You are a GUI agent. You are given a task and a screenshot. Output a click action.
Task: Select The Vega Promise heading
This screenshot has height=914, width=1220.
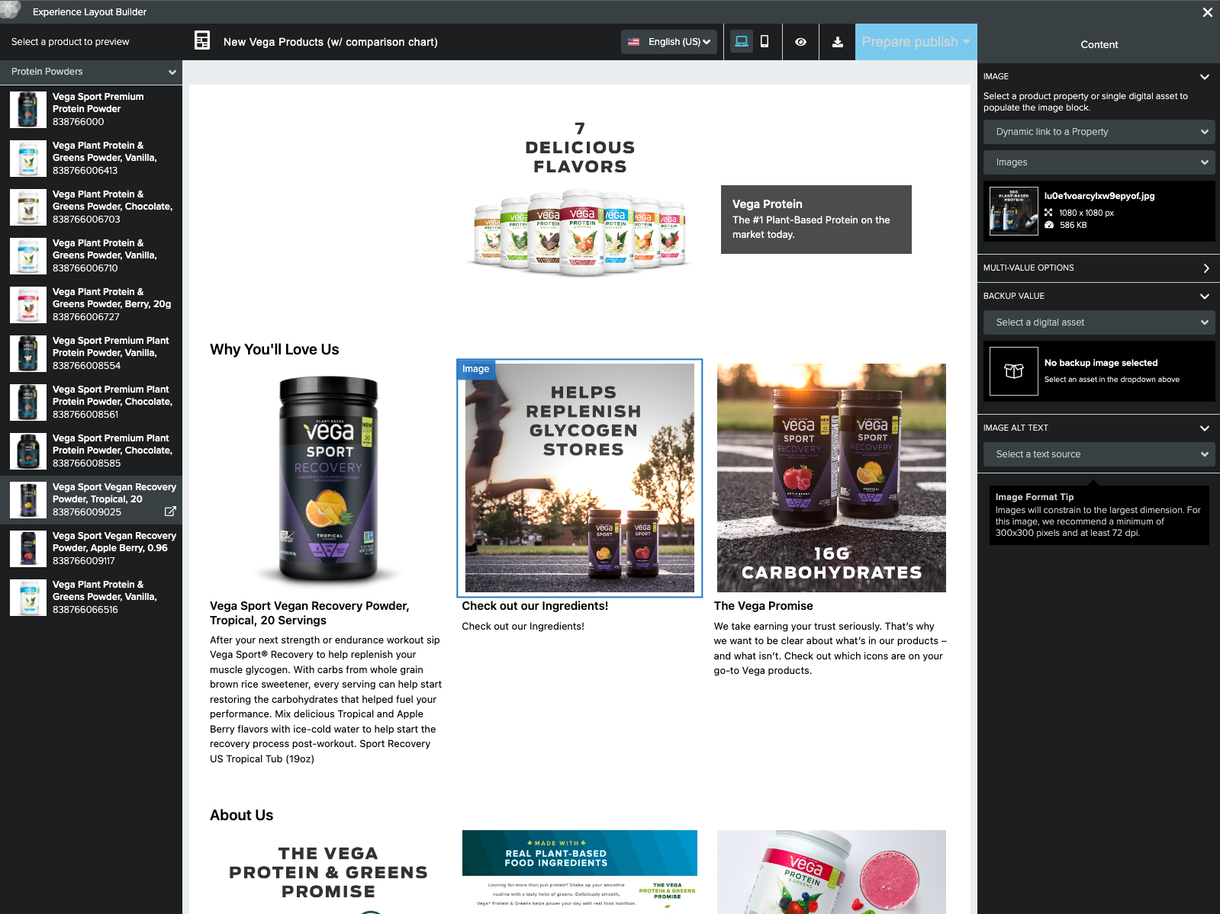click(763, 606)
